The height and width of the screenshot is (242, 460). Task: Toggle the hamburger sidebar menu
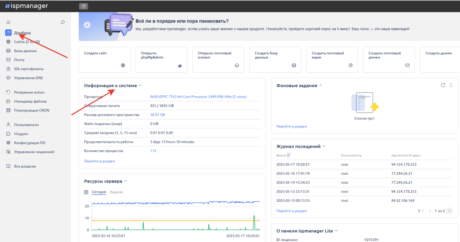(x=8, y=22)
